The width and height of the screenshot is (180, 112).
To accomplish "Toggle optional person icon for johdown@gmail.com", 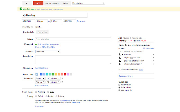I will tap(120, 64).
